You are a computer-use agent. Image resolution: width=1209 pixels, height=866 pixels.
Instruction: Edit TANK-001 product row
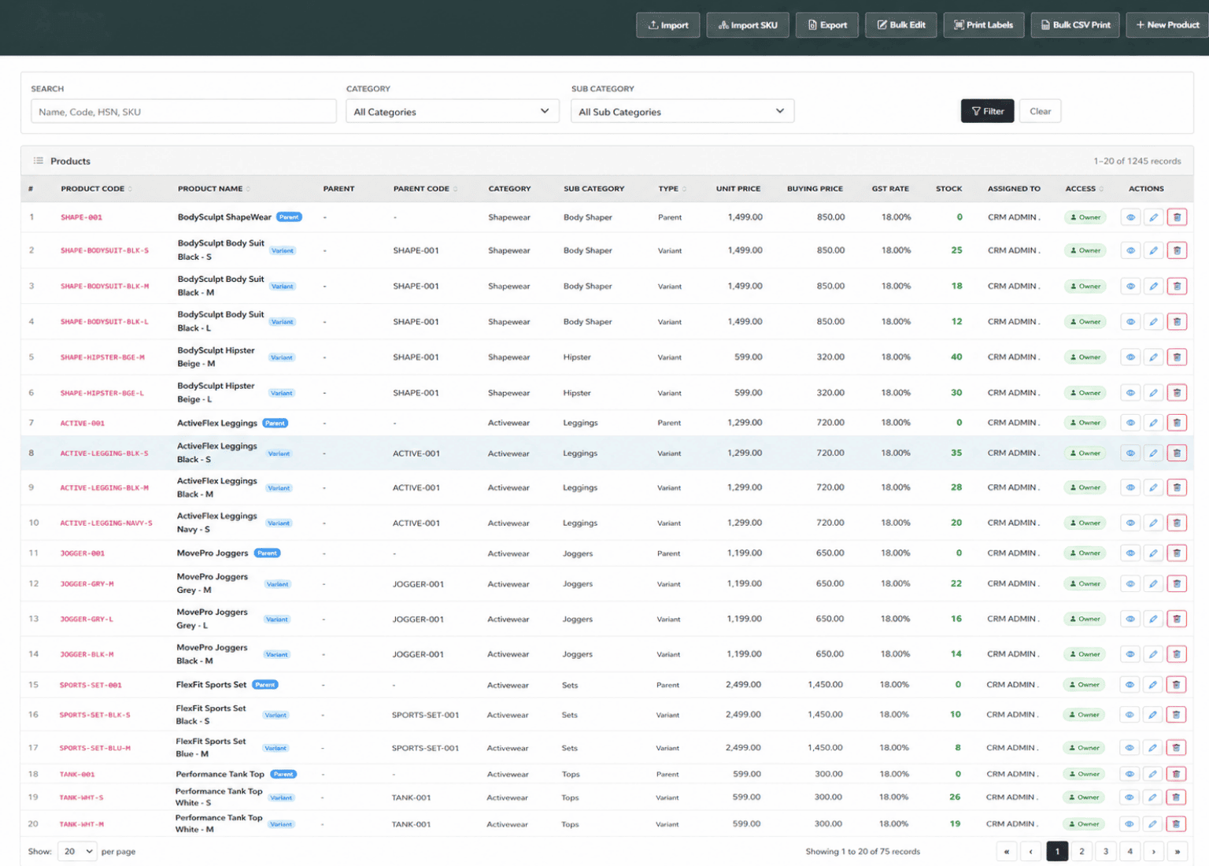pyautogui.click(x=1152, y=774)
